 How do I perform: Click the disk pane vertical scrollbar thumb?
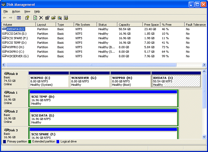tap(204, 91)
